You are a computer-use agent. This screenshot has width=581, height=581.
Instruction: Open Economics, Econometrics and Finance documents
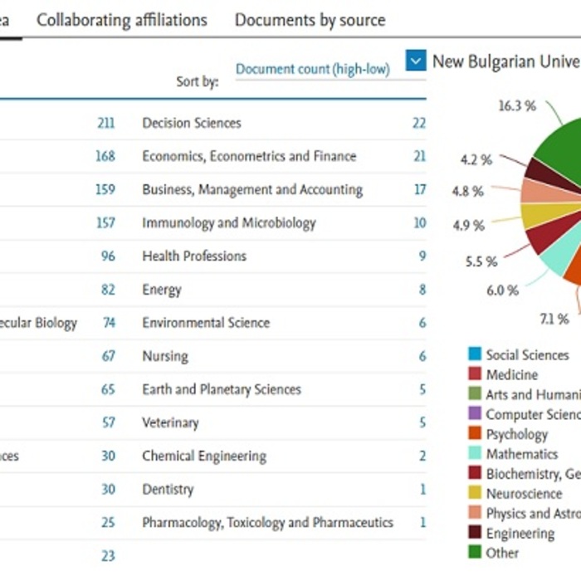[248, 156]
